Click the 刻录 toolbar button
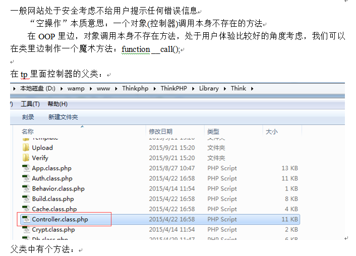The image size is (356, 256). point(28,117)
